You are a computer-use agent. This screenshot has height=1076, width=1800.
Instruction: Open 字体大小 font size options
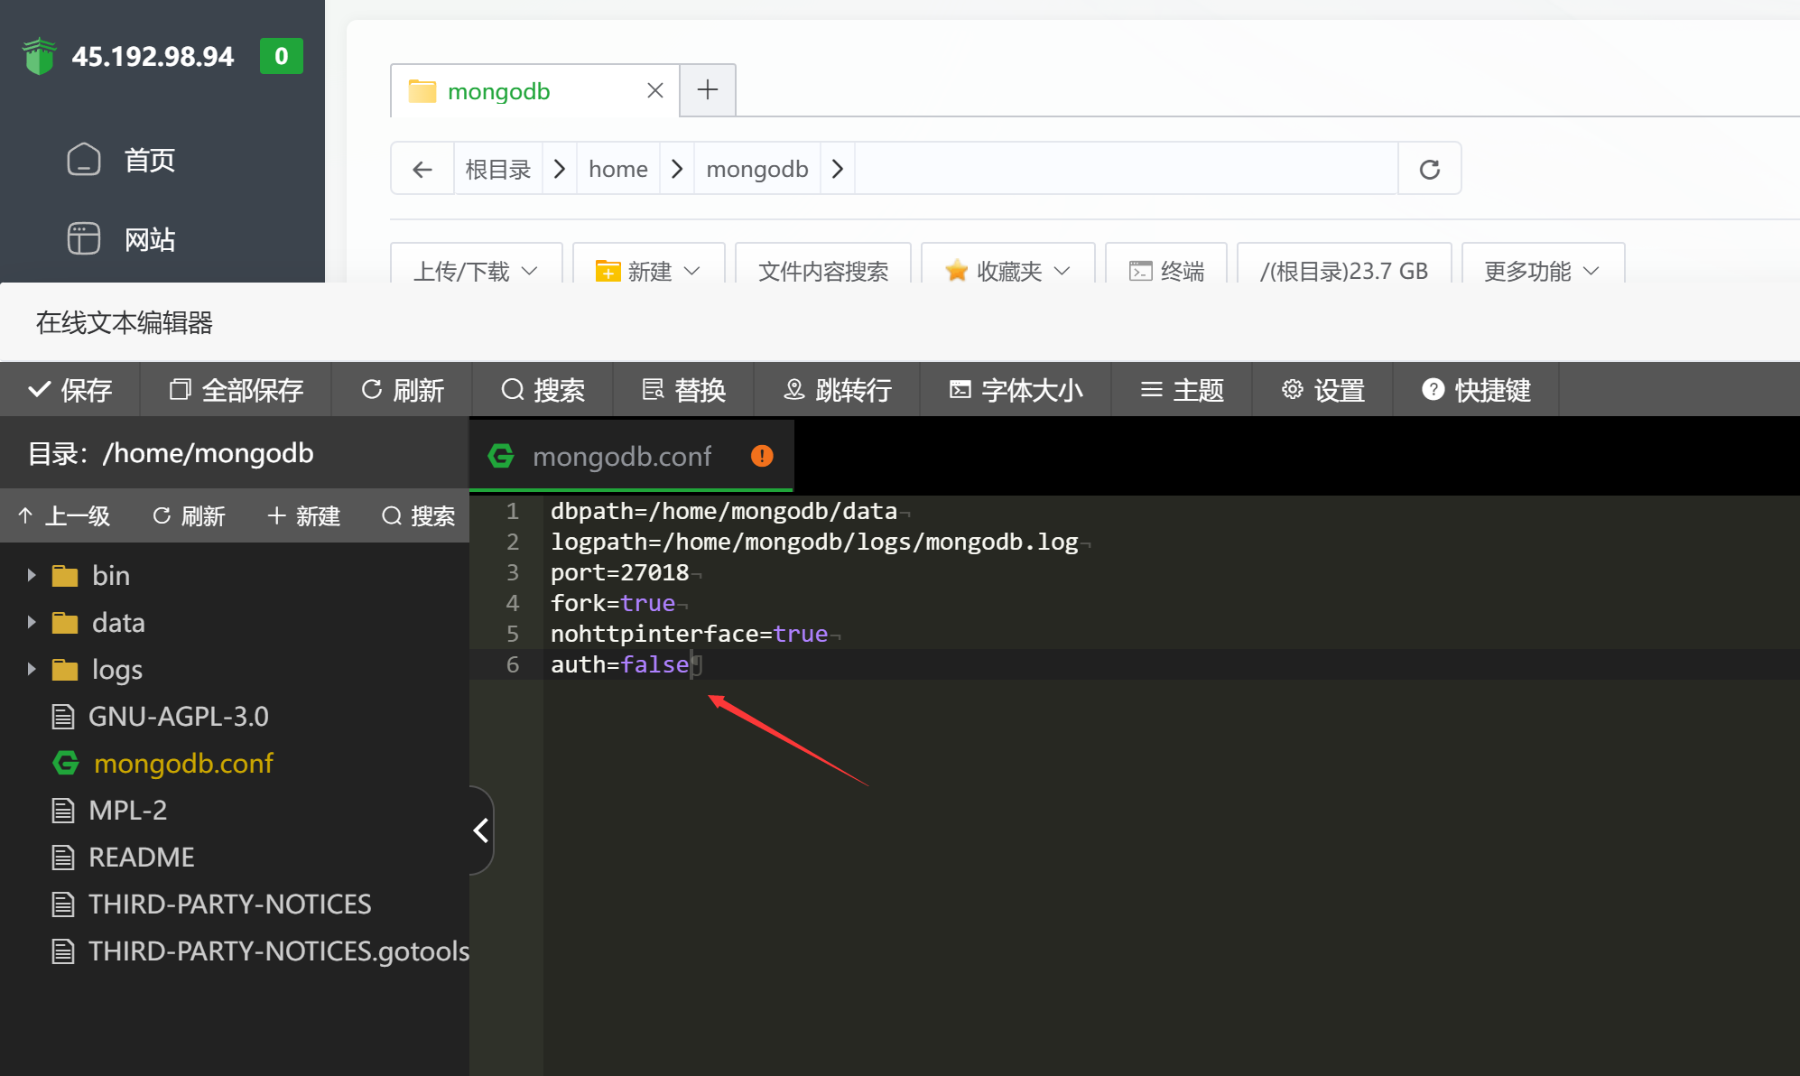click(1016, 390)
